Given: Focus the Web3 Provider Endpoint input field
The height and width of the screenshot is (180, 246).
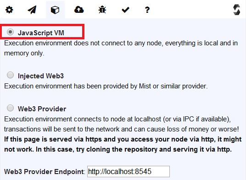Looking at the screenshot, I should tap(129, 172).
